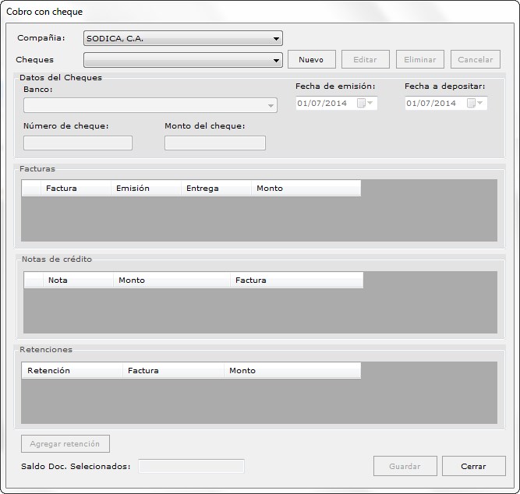Click Factura column header in Retenciones grid
This screenshot has height=494, width=520.
(173, 371)
